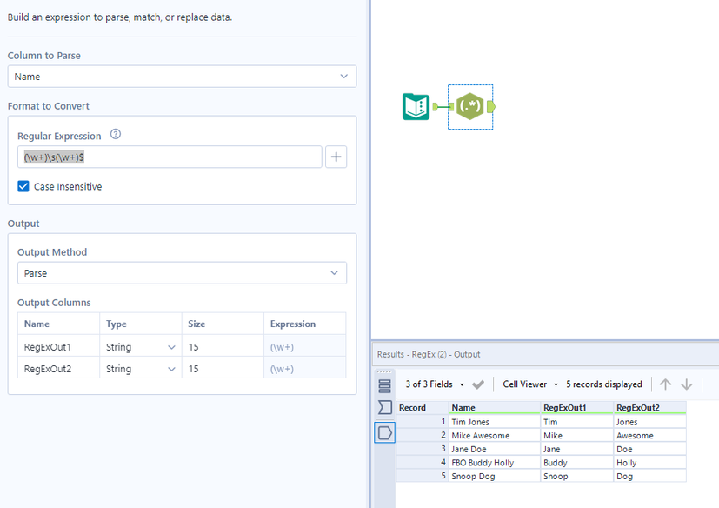Image resolution: width=719 pixels, height=508 pixels.
Task: Open the Cell Viewer dropdown
Action: (530, 384)
